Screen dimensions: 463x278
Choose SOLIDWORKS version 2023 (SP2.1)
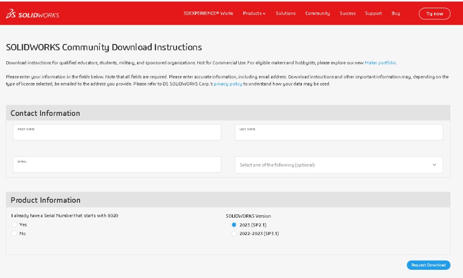coord(234,225)
